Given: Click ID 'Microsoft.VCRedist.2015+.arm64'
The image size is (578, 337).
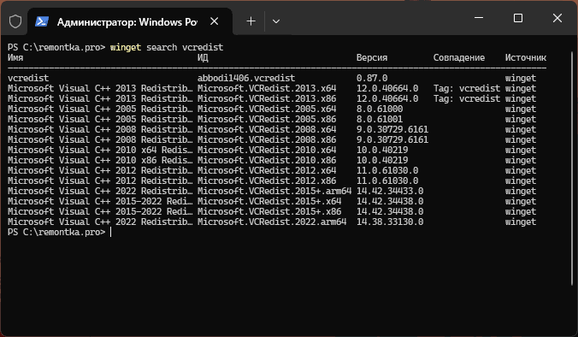Looking at the screenshot, I should point(274,191).
